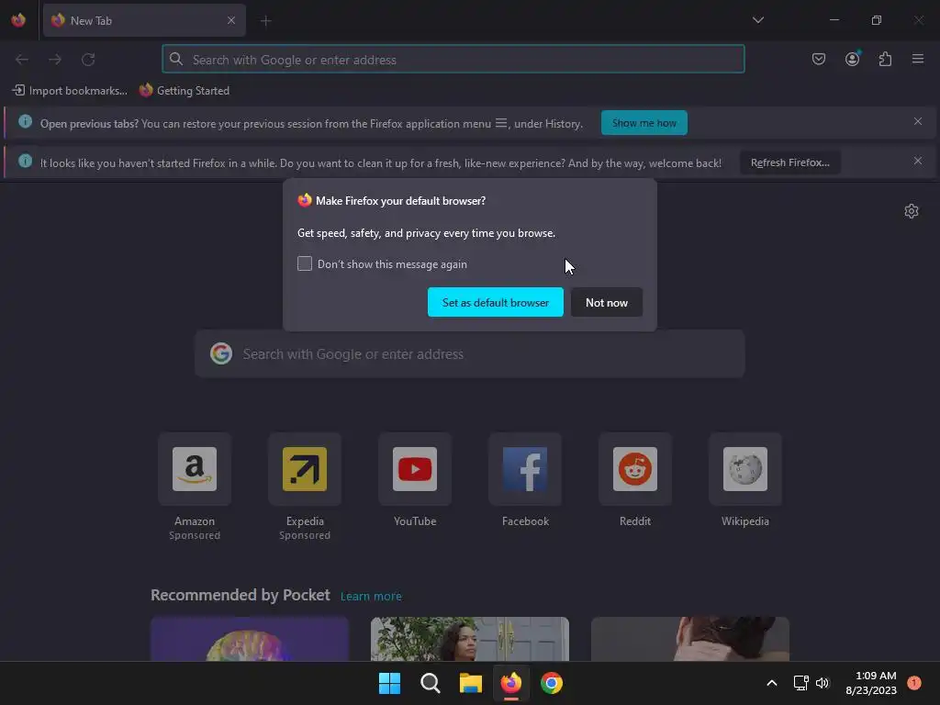
Task: Open the new tab personalize gear
Action: coord(912,211)
